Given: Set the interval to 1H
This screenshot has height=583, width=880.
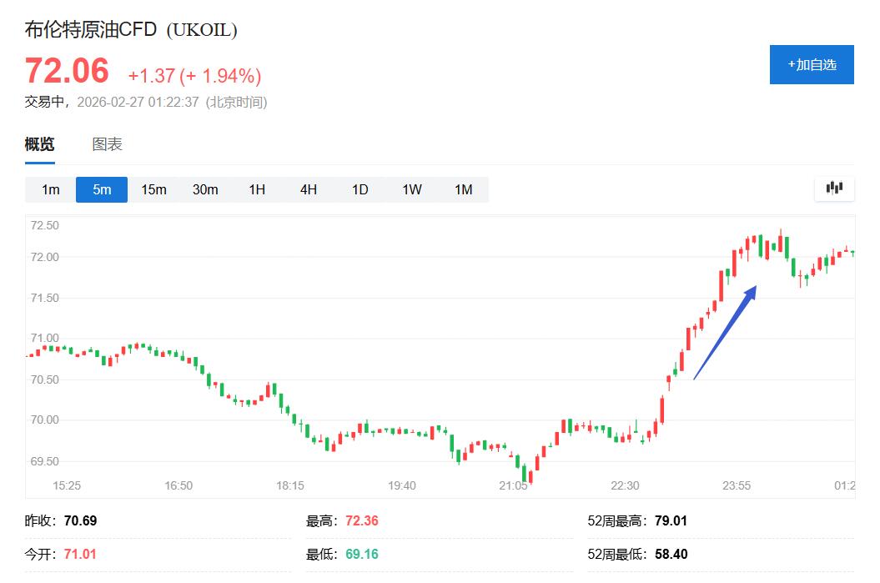Looking at the screenshot, I should coord(257,189).
